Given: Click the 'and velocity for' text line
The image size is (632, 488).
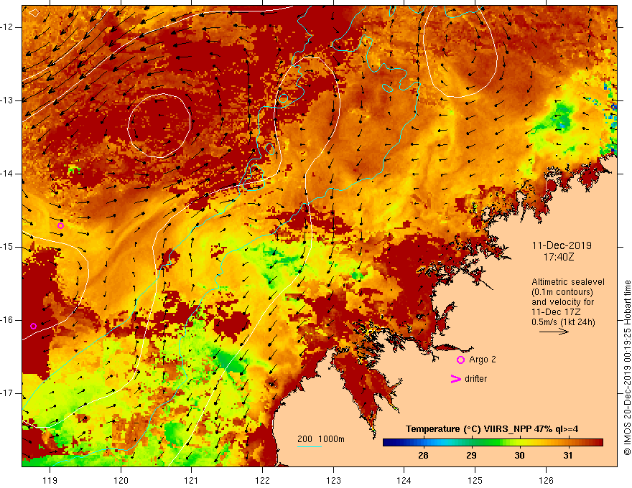Looking at the screenshot, I should pos(562,302).
